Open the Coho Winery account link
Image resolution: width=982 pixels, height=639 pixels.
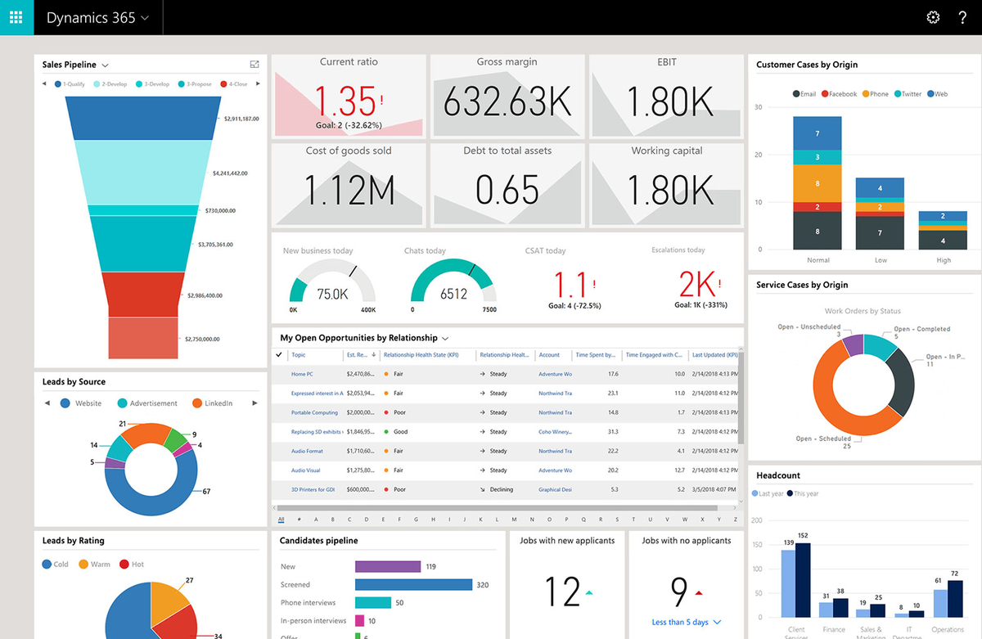point(555,432)
